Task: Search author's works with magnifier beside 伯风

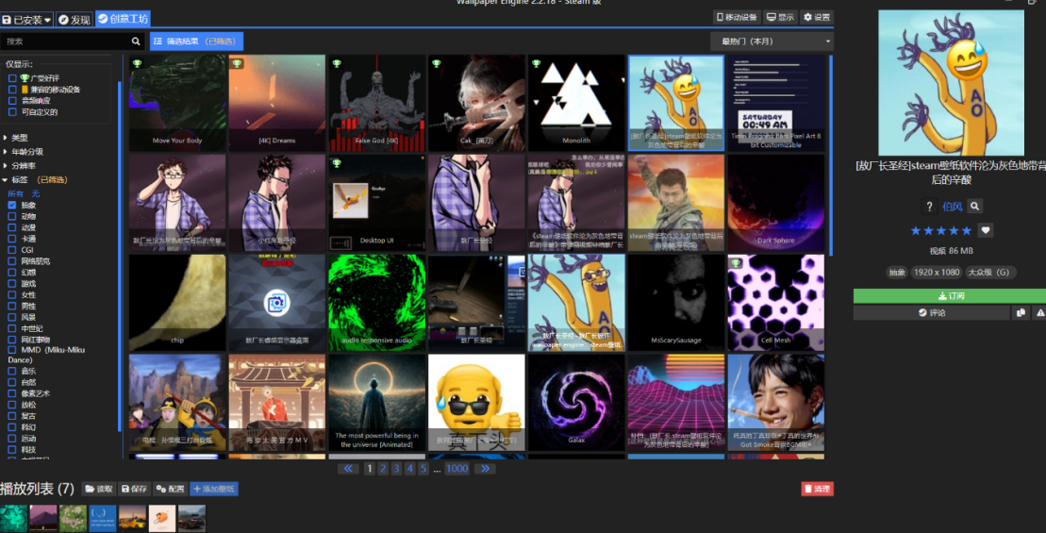Action: 975,207
